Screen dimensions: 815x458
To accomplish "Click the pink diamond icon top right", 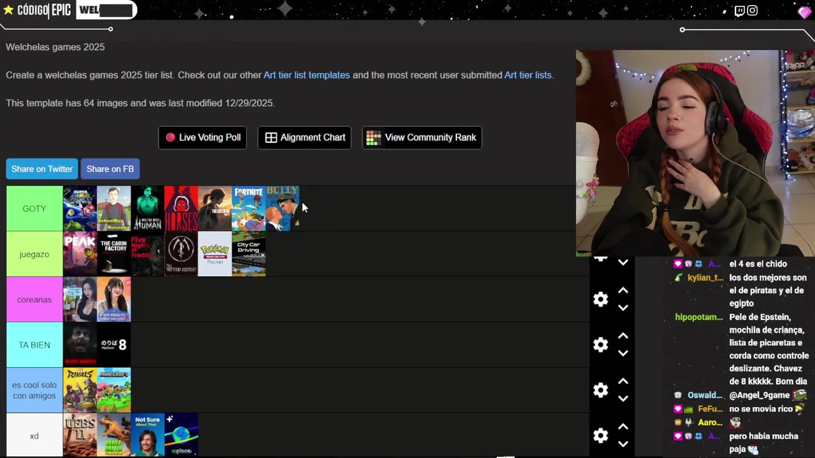I will pos(804,13).
